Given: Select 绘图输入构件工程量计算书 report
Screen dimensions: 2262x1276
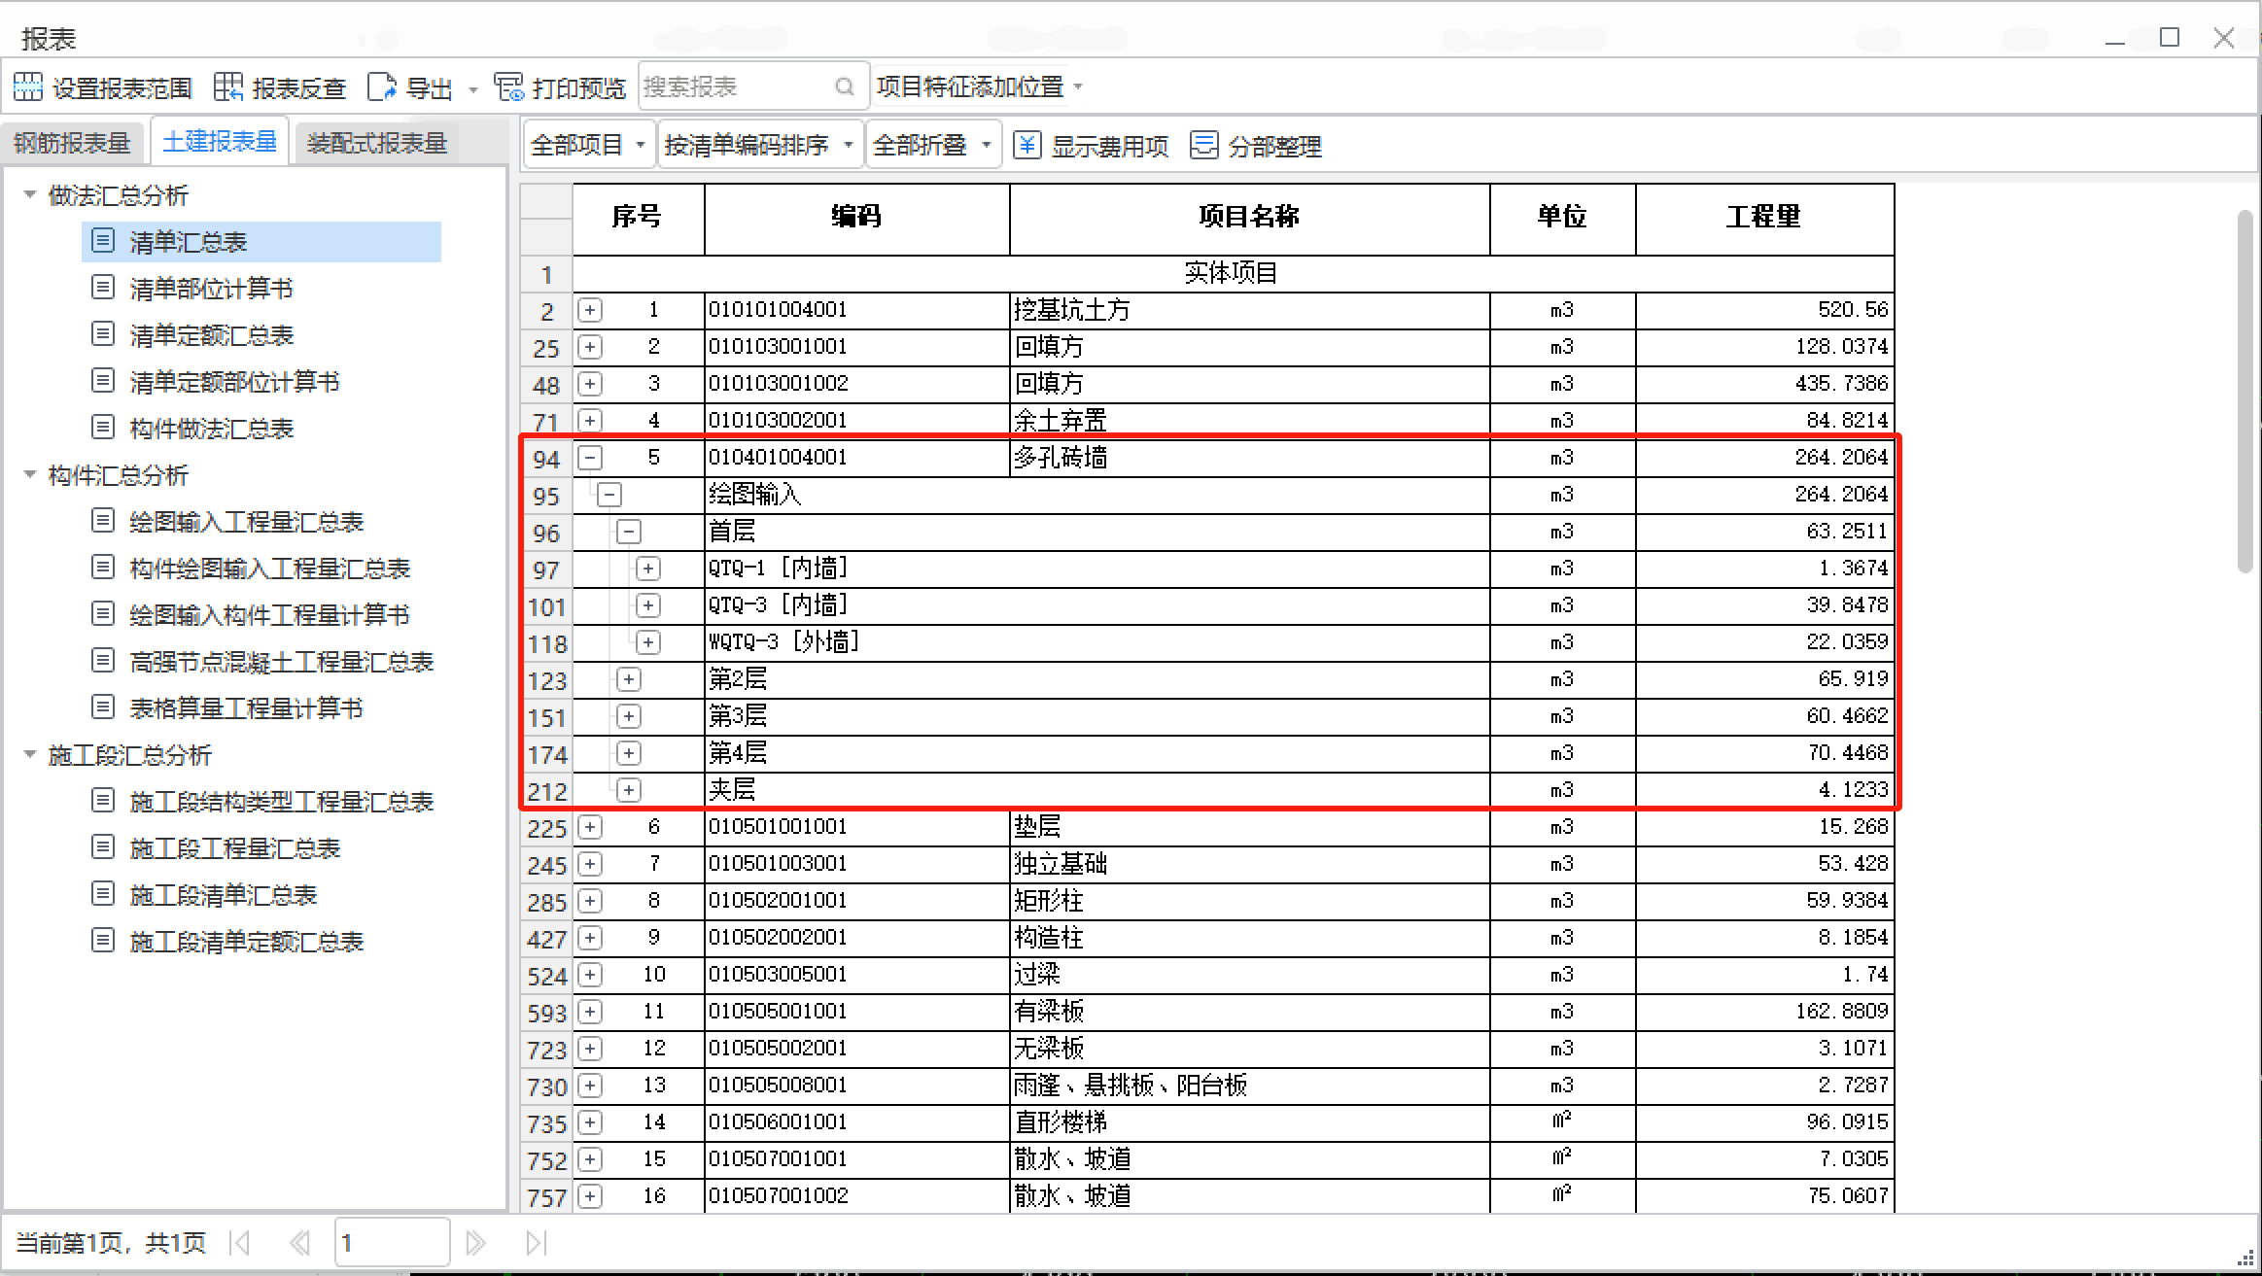Looking at the screenshot, I should click(269, 614).
